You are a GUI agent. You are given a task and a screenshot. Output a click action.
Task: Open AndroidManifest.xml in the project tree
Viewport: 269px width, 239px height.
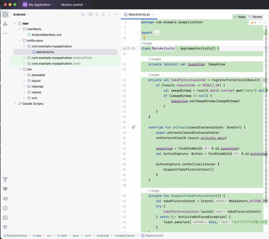(46, 35)
